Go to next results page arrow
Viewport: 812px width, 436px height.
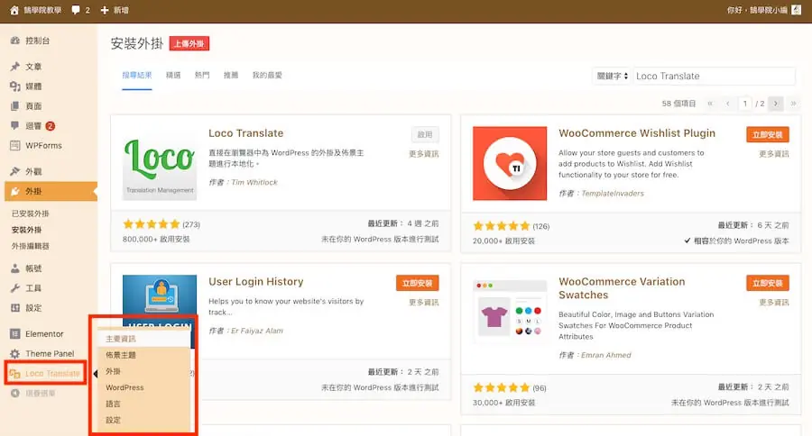(776, 104)
